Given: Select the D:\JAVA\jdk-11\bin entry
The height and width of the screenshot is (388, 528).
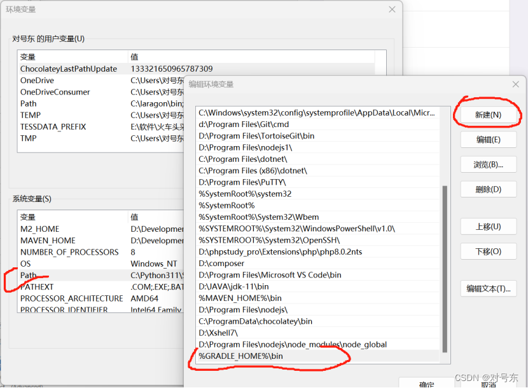Looking at the screenshot, I should pos(317,287).
